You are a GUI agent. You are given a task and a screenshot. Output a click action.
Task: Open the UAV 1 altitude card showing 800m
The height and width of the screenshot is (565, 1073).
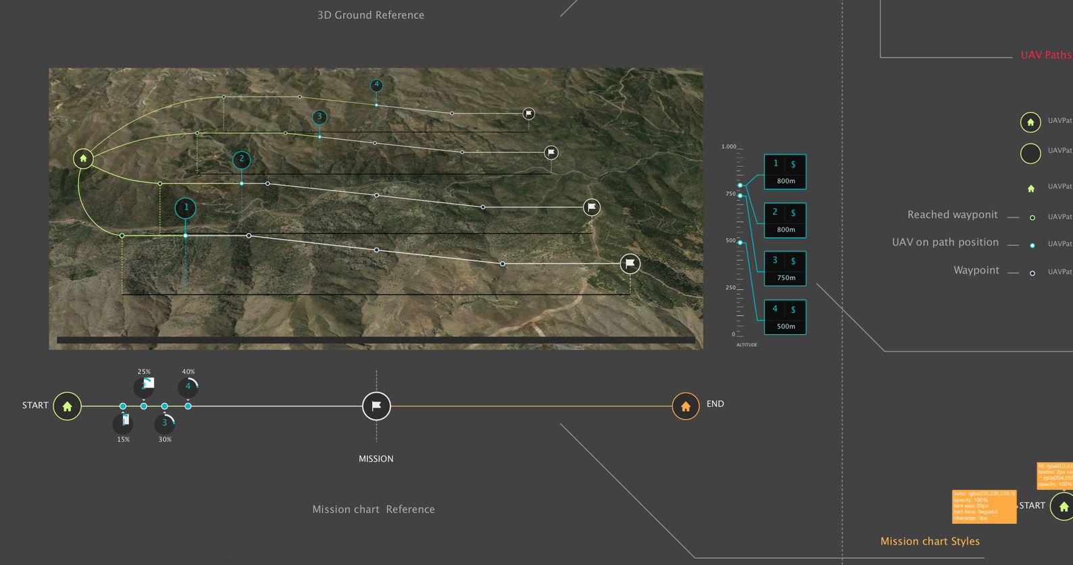pos(784,172)
